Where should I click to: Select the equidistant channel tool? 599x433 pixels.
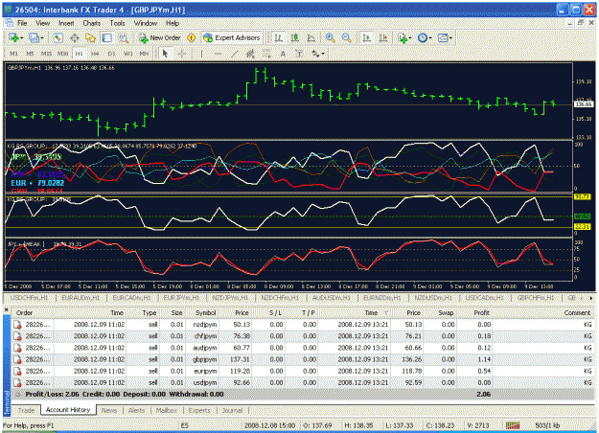[250, 54]
